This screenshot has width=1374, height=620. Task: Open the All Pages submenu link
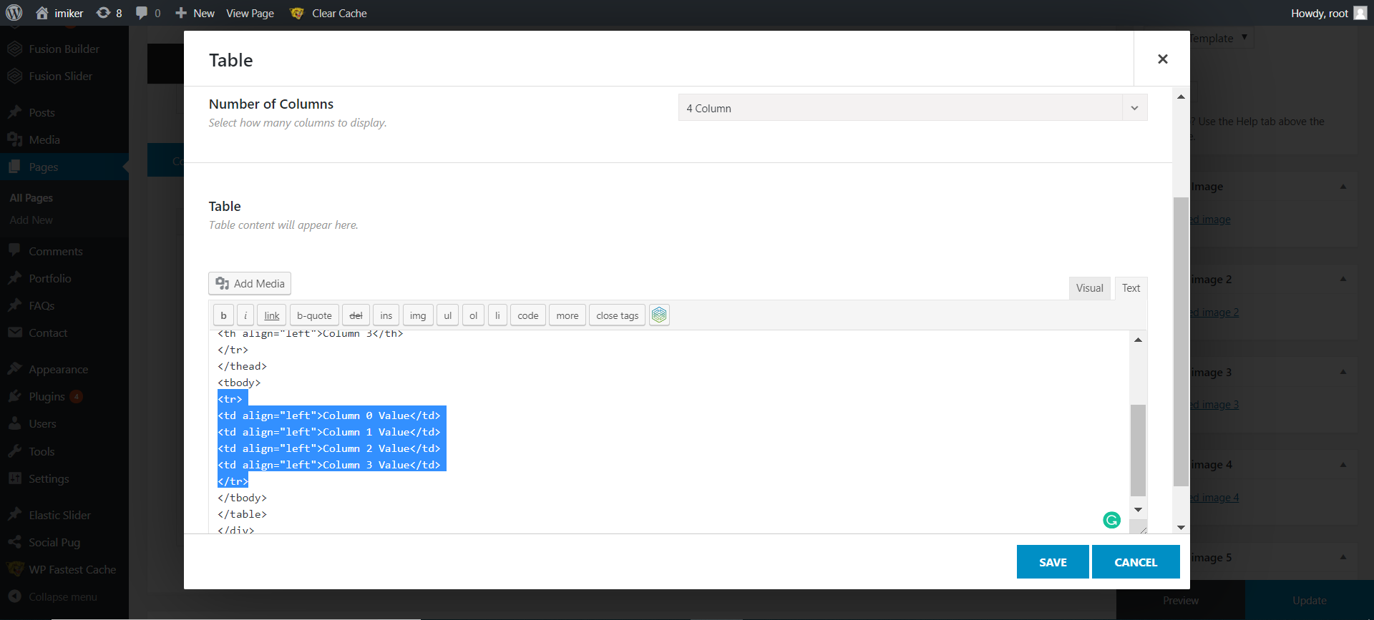[31, 197]
